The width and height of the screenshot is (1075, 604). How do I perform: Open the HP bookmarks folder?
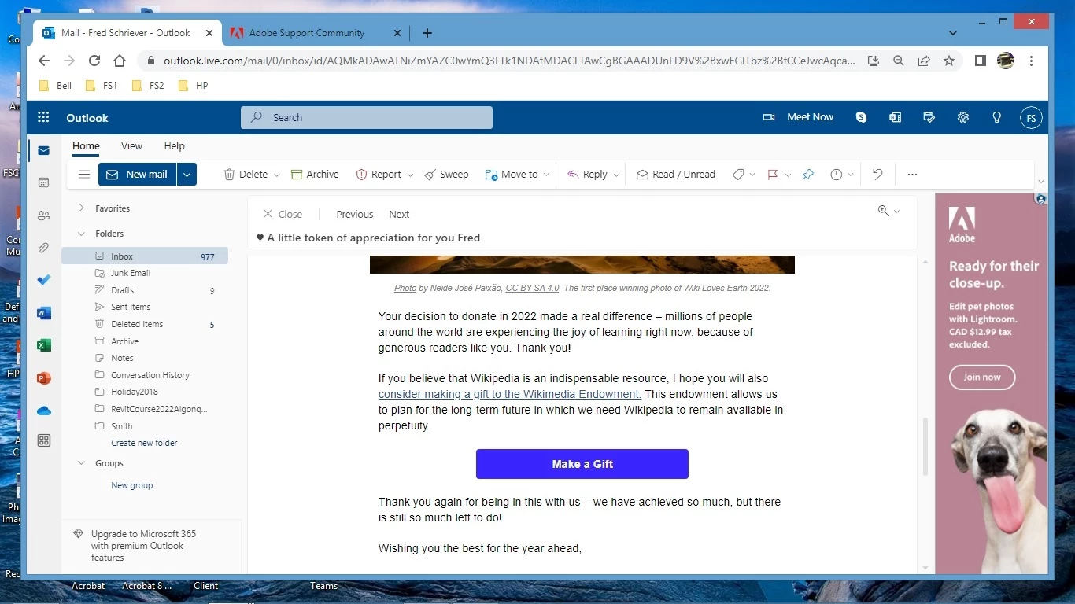coord(194,86)
